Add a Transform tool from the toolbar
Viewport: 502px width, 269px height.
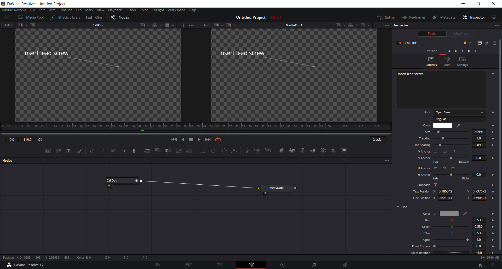click(x=189, y=151)
